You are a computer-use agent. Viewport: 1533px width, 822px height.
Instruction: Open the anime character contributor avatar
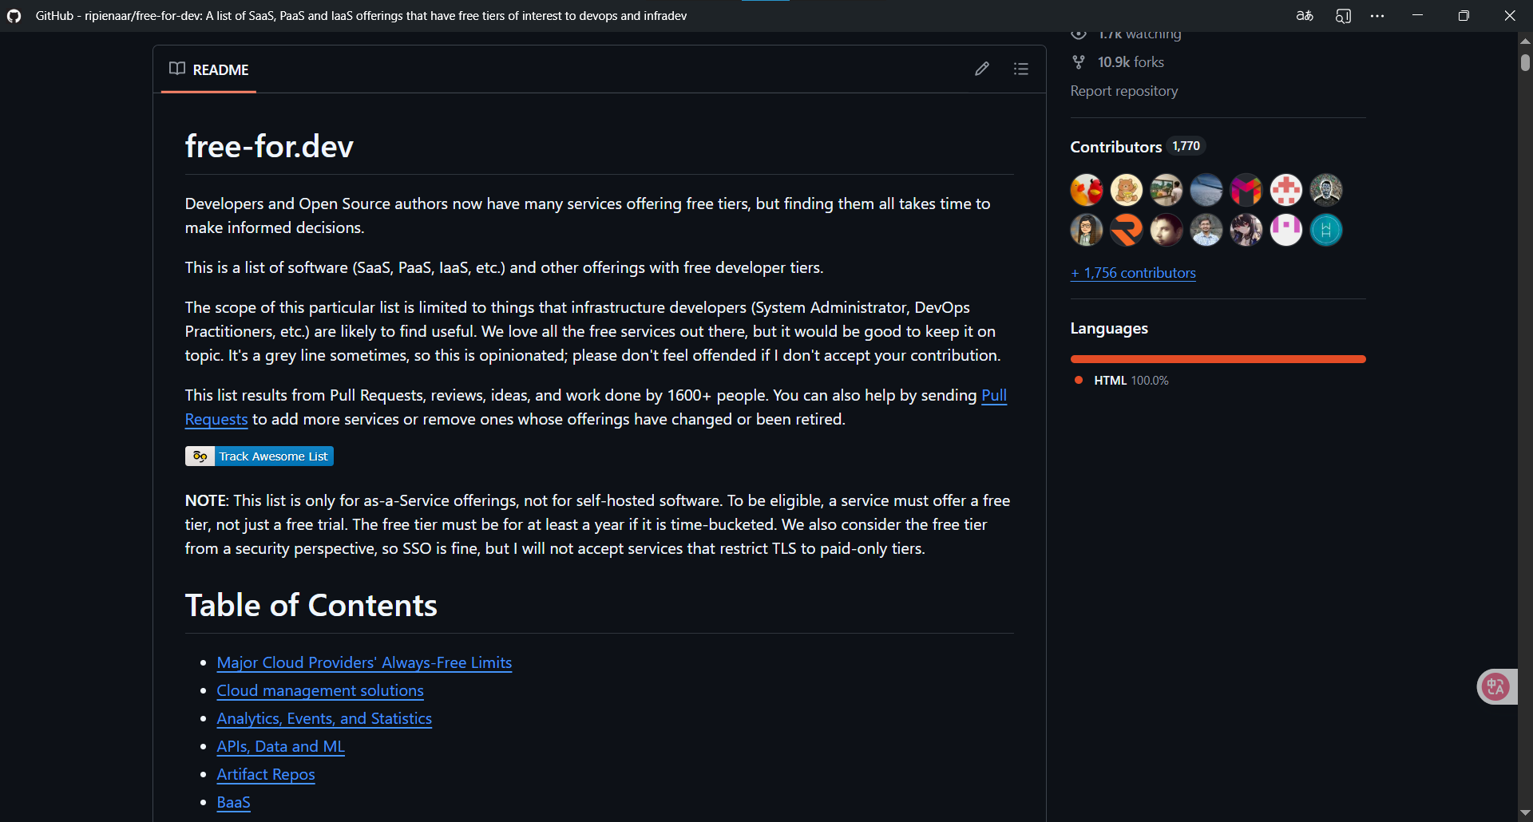click(1246, 230)
